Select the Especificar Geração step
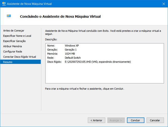Viewport: 168px width, 127px height. (14, 41)
